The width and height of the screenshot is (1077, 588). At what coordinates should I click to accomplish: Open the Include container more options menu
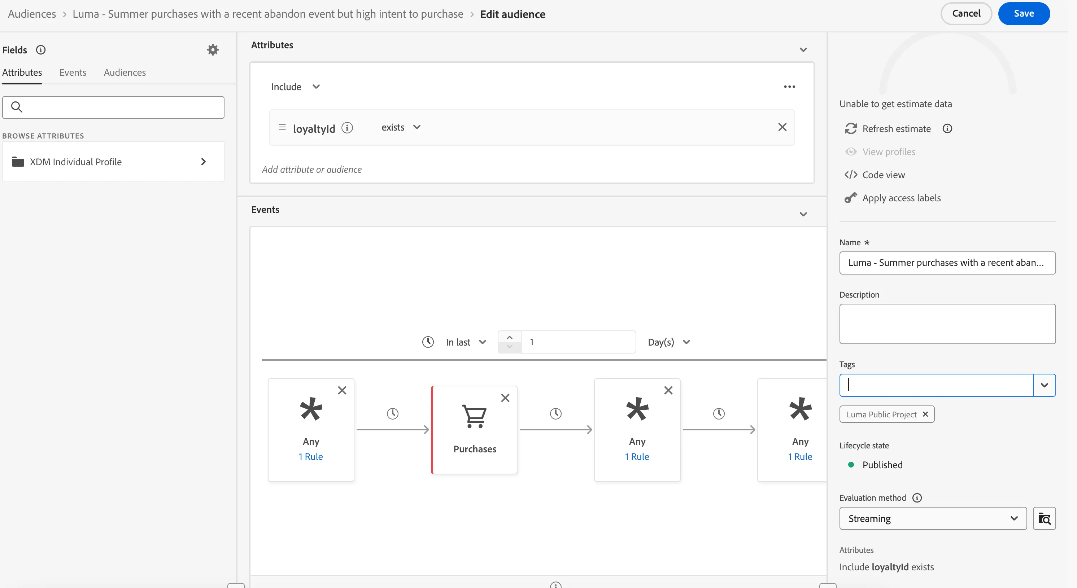tap(789, 87)
